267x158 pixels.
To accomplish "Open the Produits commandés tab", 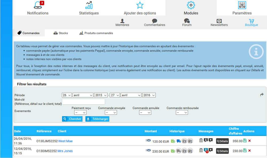I will click(96, 33).
